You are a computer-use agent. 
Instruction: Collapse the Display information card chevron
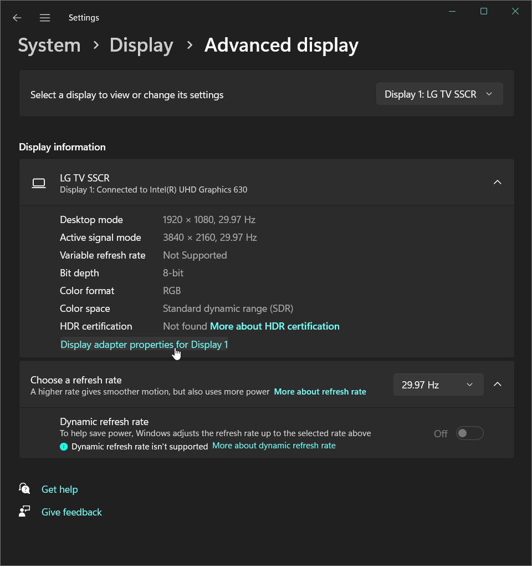[x=497, y=182]
